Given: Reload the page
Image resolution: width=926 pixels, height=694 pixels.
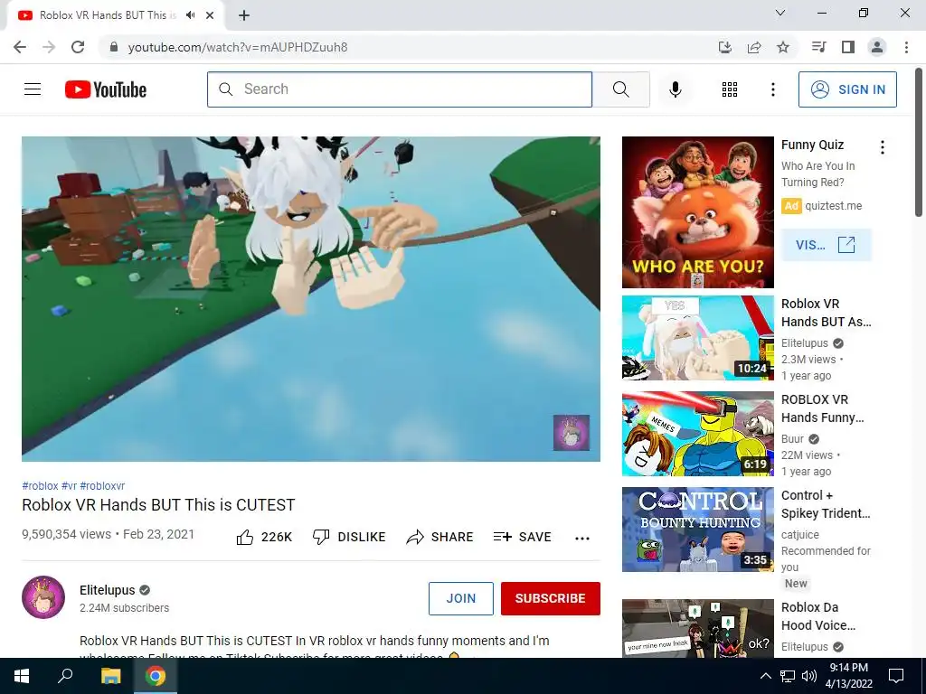Looking at the screenshot, I should [78, 47].
